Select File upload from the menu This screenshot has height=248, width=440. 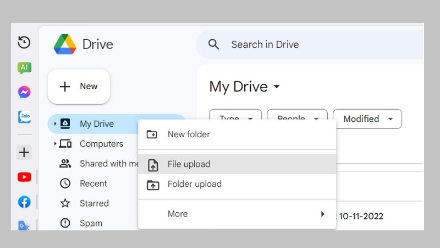point(189,164)
